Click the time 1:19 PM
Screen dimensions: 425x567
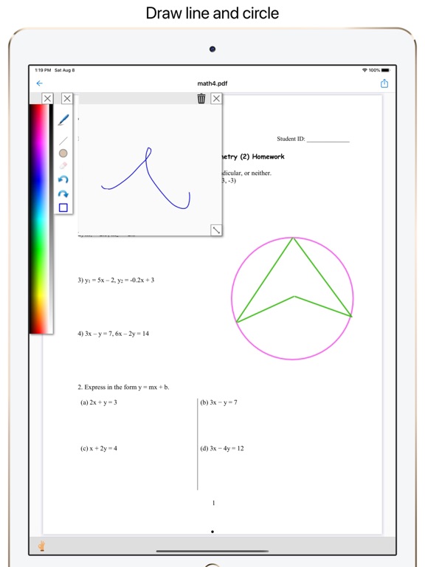pyautogui.click(x=43, y=70)
